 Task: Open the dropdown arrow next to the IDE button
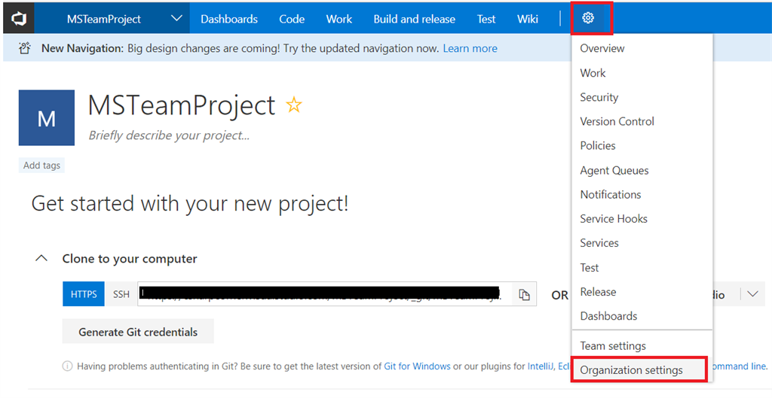tap(752, 294)
